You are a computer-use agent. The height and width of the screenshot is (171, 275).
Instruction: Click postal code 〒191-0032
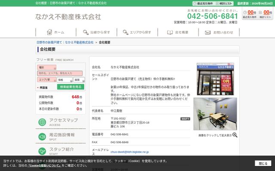coord(118,118)
